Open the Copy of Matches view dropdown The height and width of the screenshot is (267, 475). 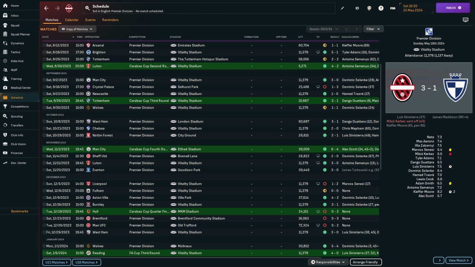pos(77,29)
